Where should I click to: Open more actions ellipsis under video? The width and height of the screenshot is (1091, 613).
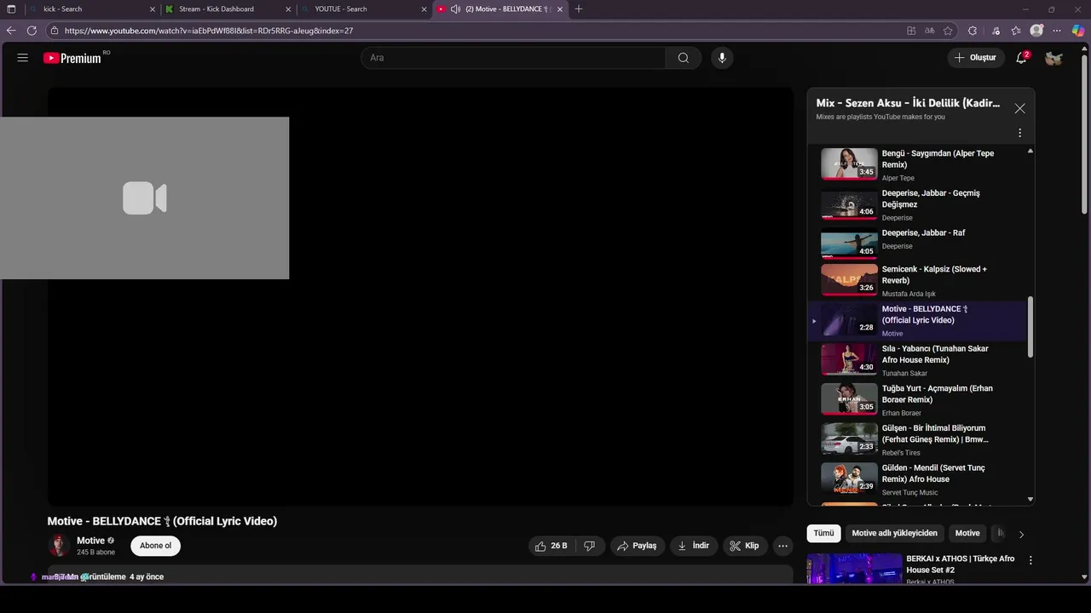click(782, 546)
